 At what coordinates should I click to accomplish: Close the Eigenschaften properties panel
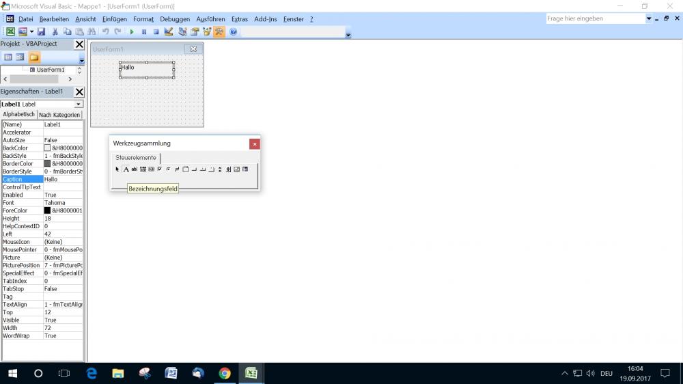point(79,92)
